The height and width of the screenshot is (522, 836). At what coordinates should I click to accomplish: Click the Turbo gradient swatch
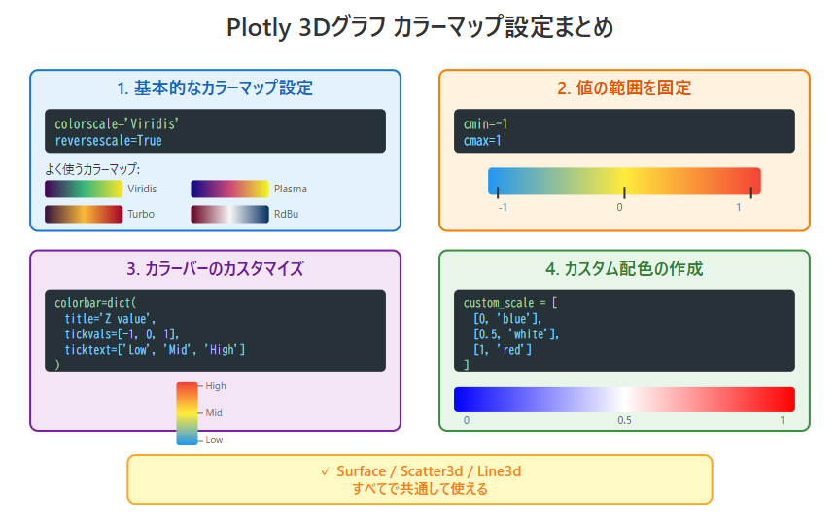(x=84, y=214)
